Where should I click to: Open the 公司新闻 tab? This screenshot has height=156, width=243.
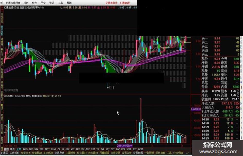pos(138,153)
